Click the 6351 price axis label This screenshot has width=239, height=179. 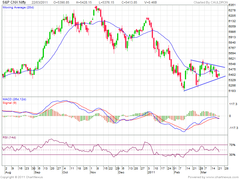tap(232, 5)
